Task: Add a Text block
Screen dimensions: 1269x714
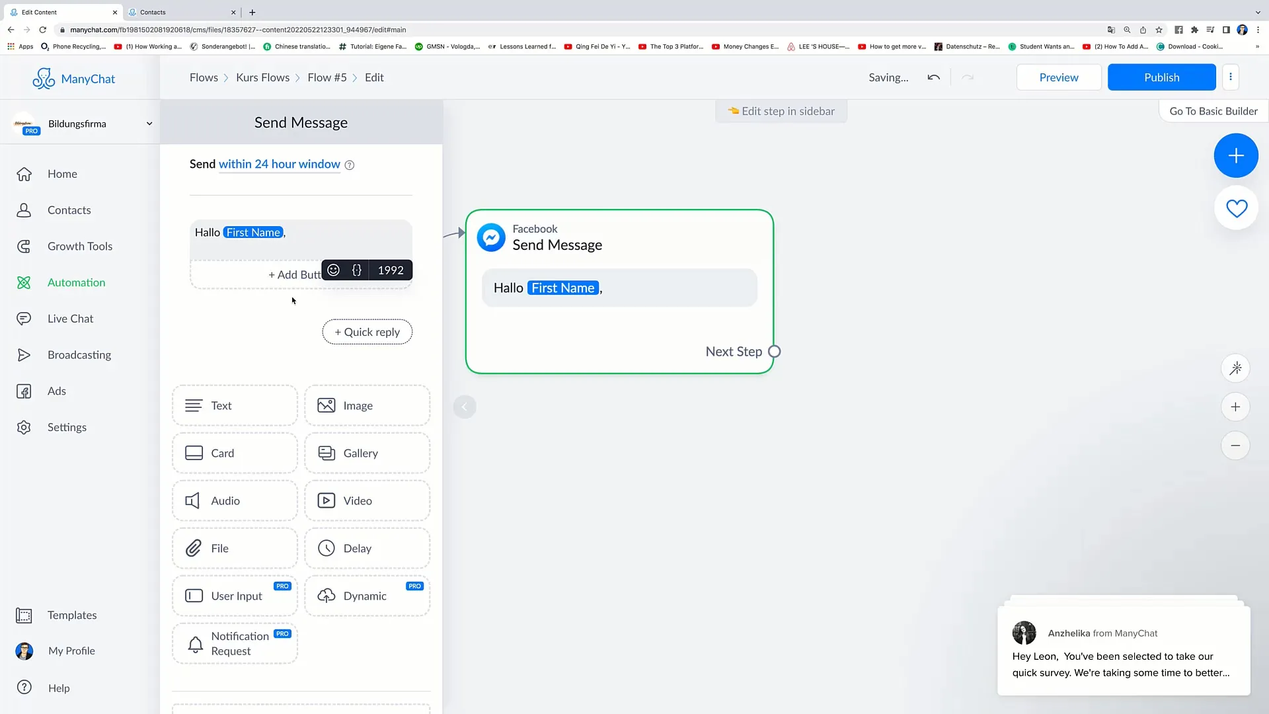Action: click(235, 405)
